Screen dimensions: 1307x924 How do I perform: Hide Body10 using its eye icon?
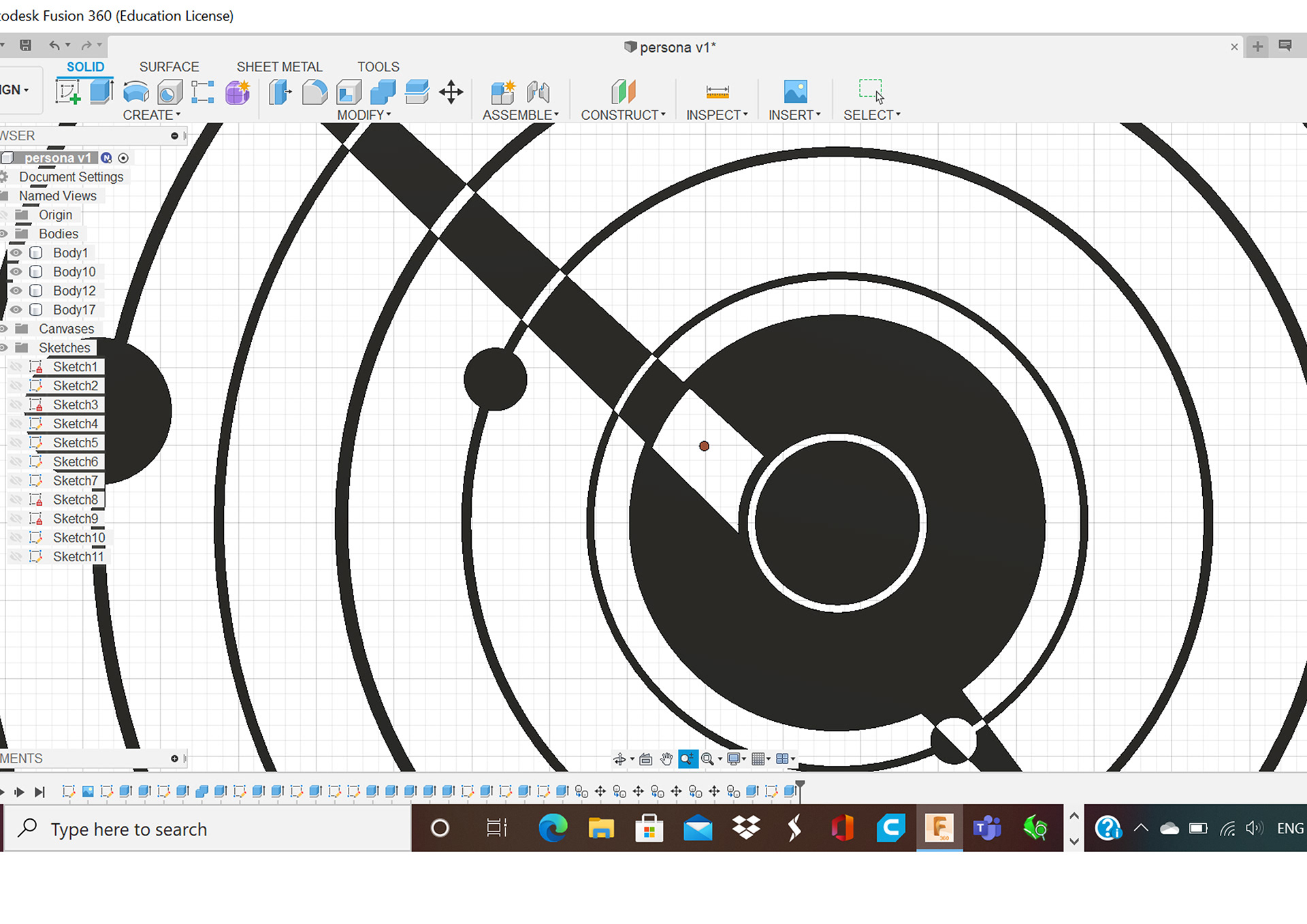pyautogui.click(x=16, y=272)
